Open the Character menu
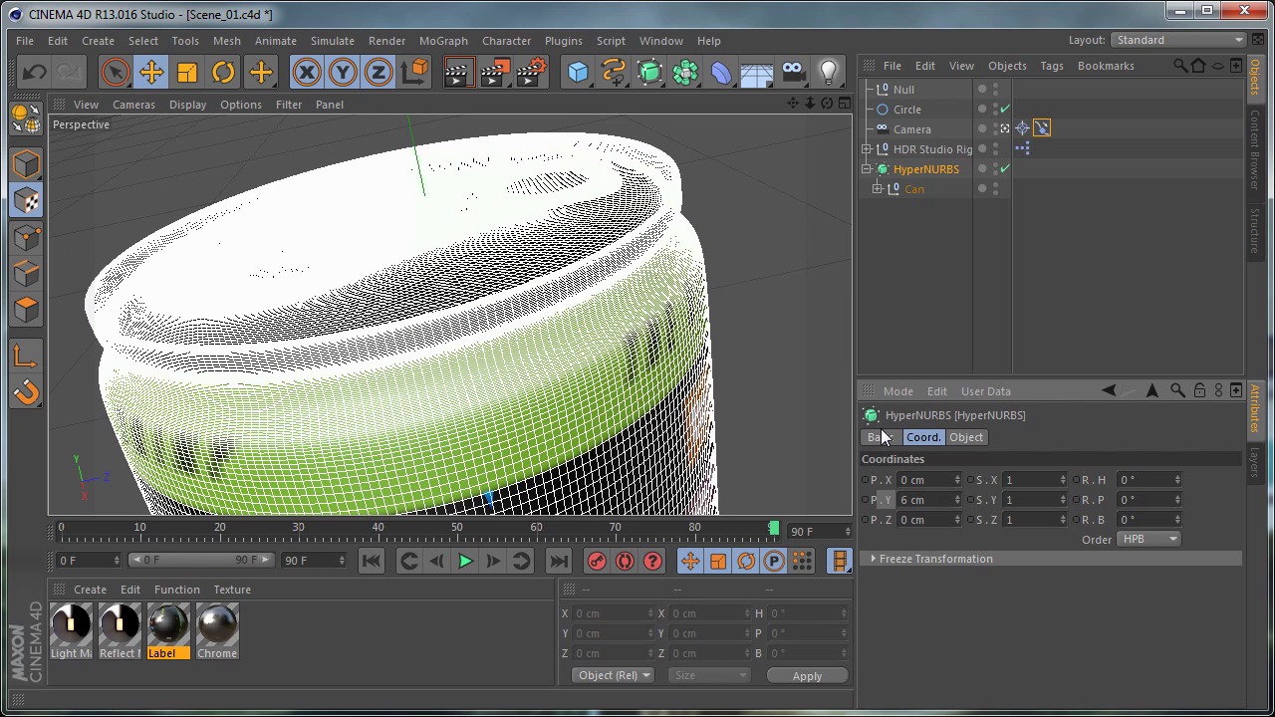The width and height of the screenshot is (1275, 717). pos(506,41)
